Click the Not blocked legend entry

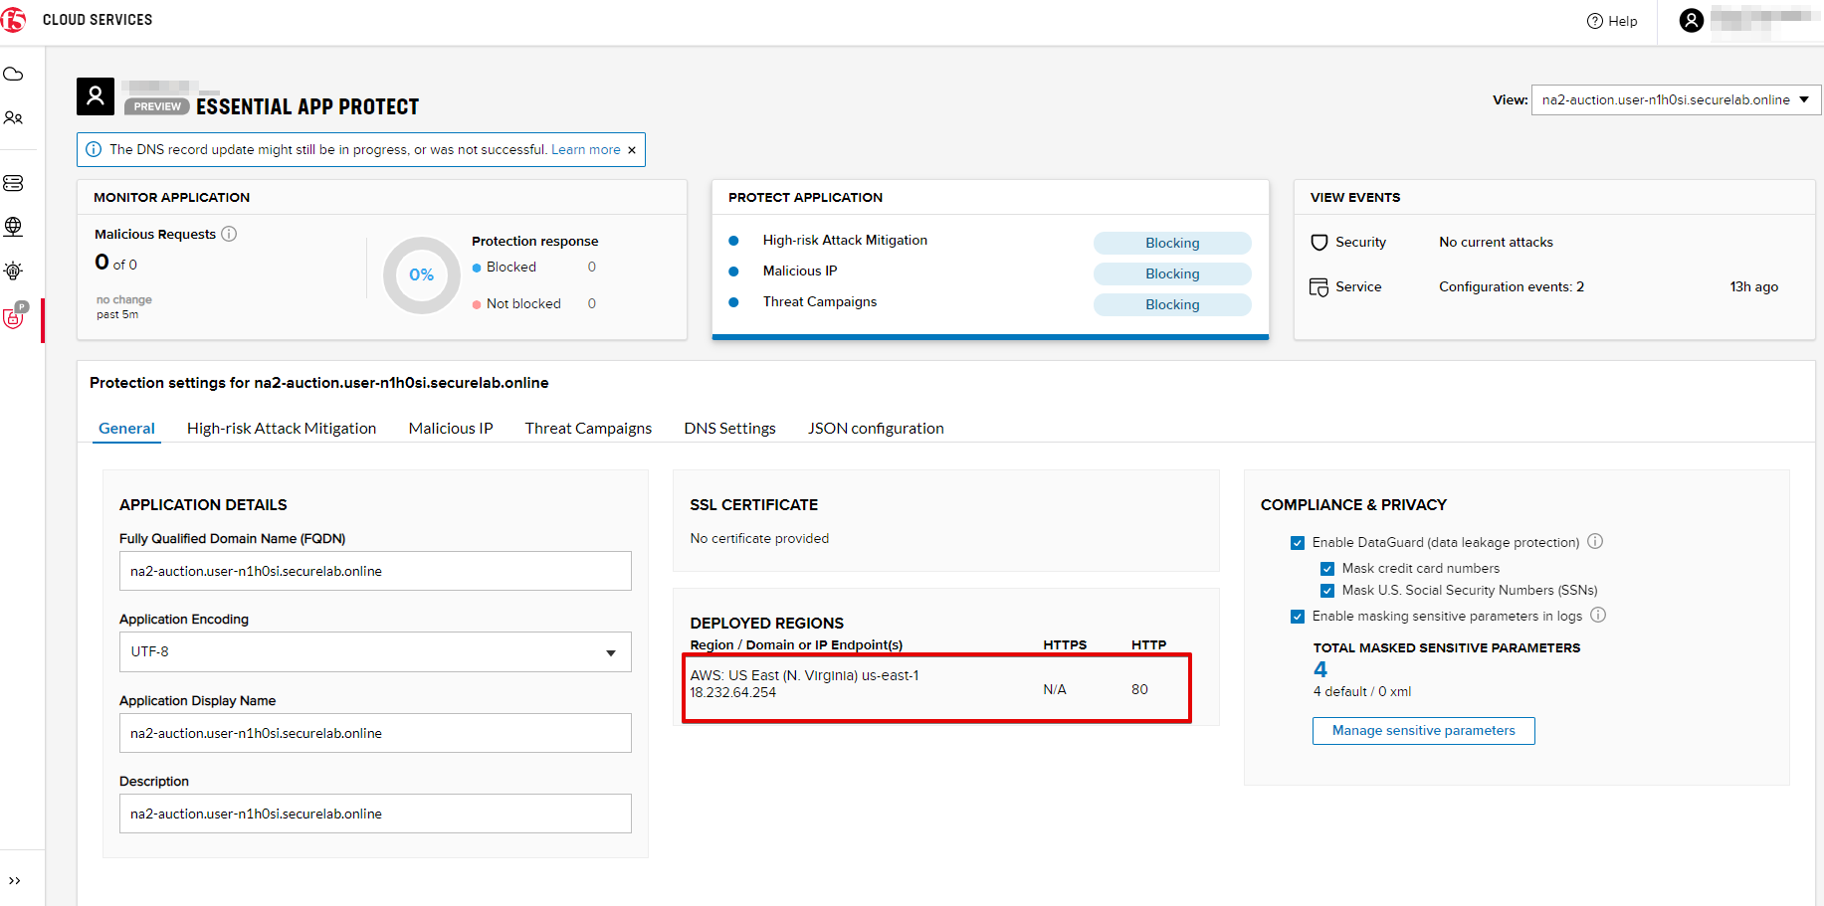point(516,303)
